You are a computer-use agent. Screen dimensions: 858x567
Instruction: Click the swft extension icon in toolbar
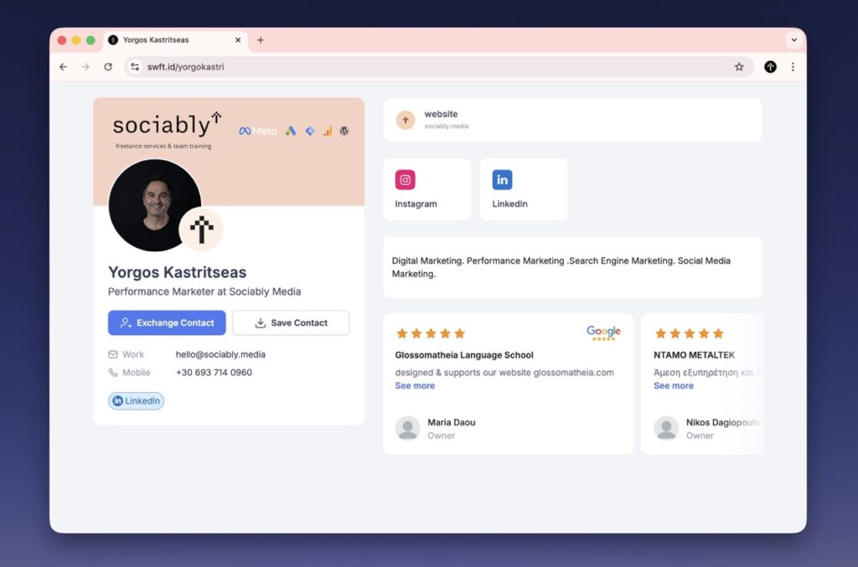(770, 67)
